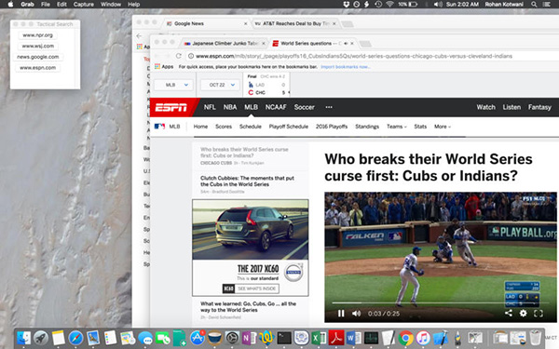This screenshot has height=349, width=559.
Task: Open the 2016 Playoffs link
Action: 332,127
